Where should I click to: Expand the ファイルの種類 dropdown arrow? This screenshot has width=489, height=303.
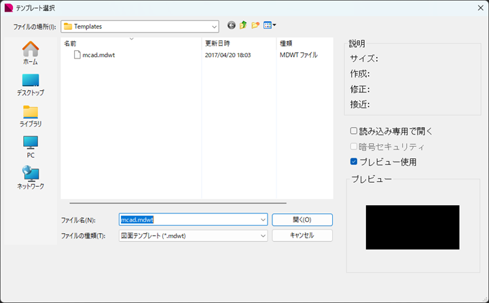click(x=263, y=236)
